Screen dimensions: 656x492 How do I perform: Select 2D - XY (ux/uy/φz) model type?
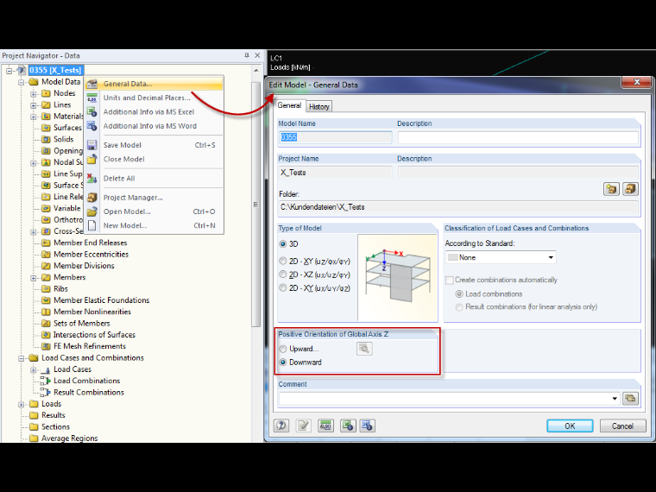(x=283, y=287)
